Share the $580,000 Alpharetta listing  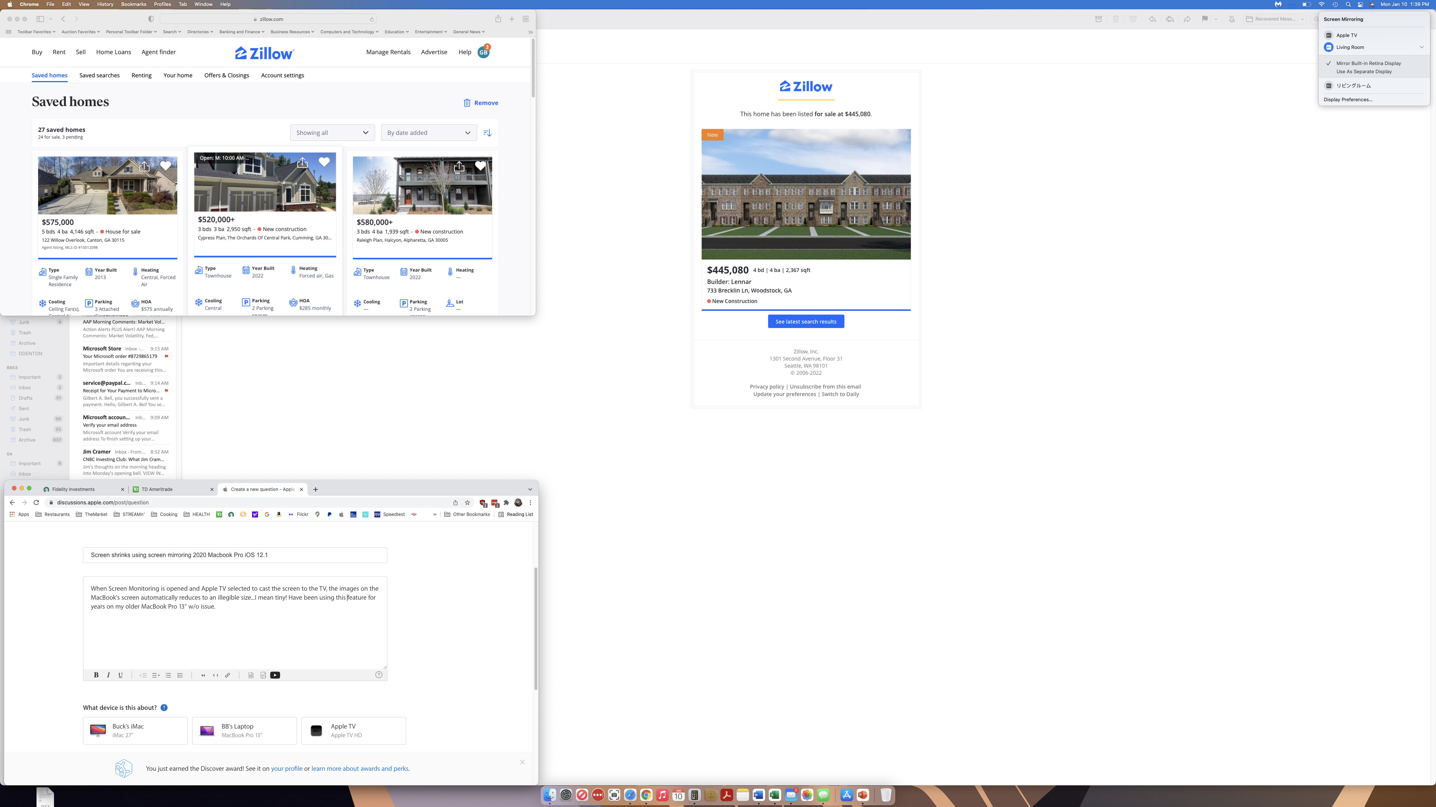click(459, 166)
